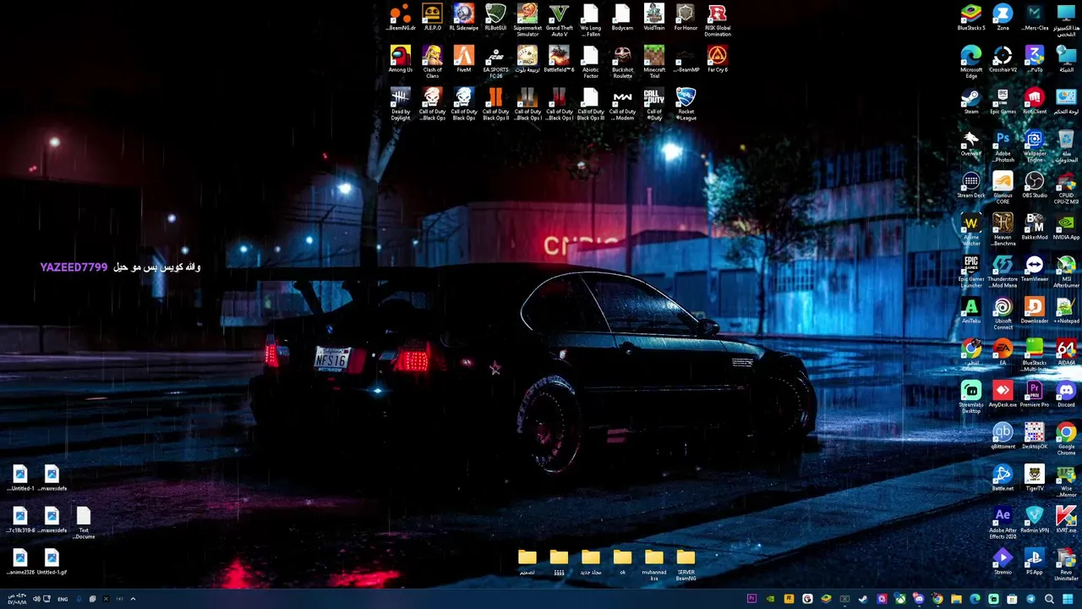The width and height of the screenshot is (1082, 609).
Task: Launch Battlefield 6 shortcut
Action: (559, 60)
